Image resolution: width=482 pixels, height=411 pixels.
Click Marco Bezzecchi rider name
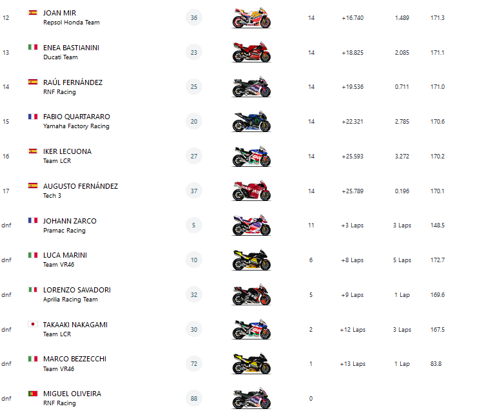(x=75, y=359)
